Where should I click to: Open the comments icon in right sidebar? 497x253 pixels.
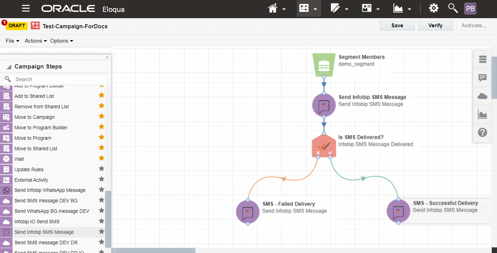coord(482,78)
